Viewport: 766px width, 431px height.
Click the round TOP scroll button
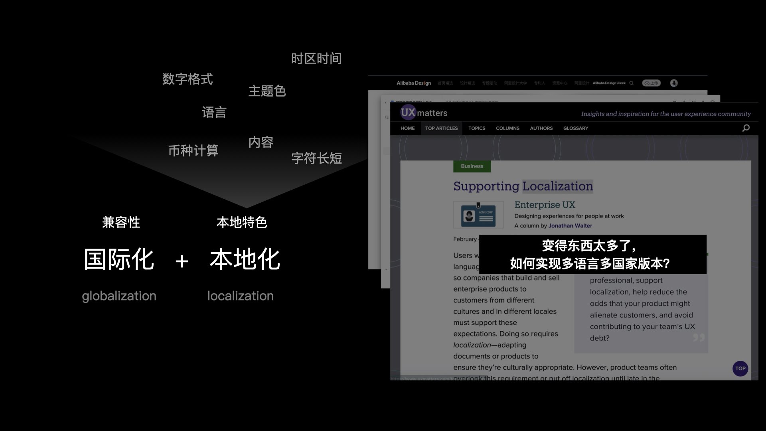click(740, 368)
